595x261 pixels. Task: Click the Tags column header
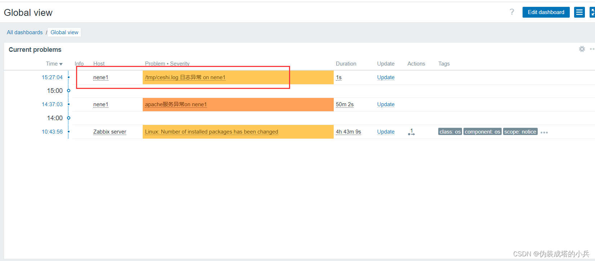(x=444, y=64)
